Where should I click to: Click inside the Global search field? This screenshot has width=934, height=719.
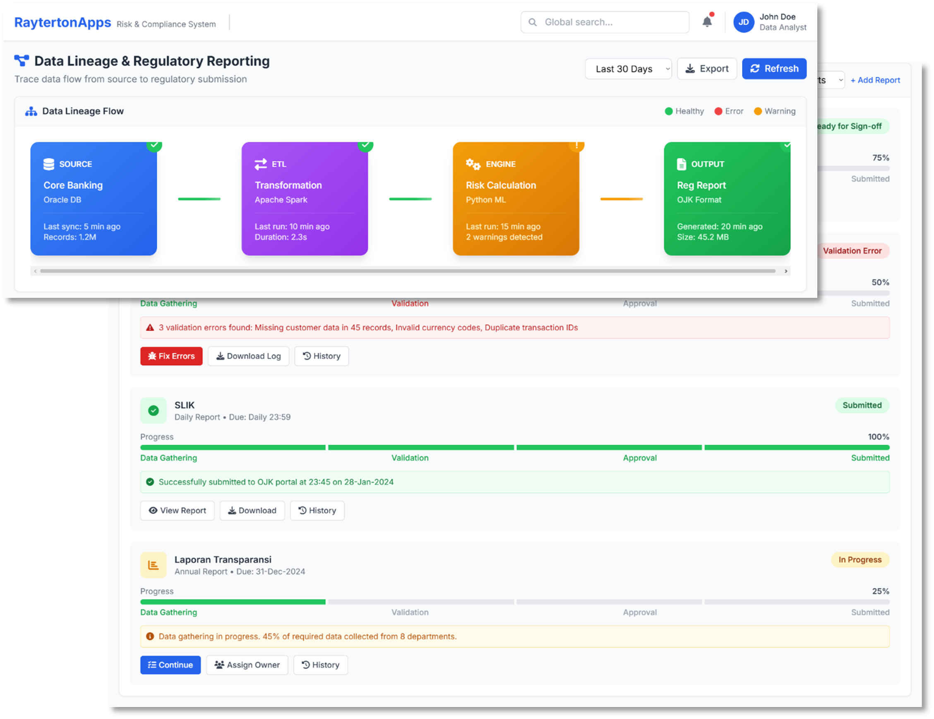pos(604,22)
